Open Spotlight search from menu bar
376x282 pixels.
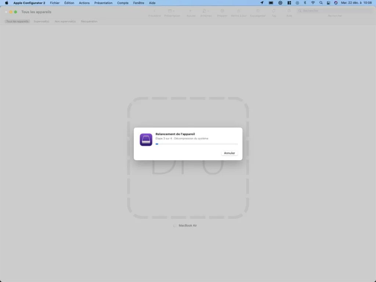[321, 3]
